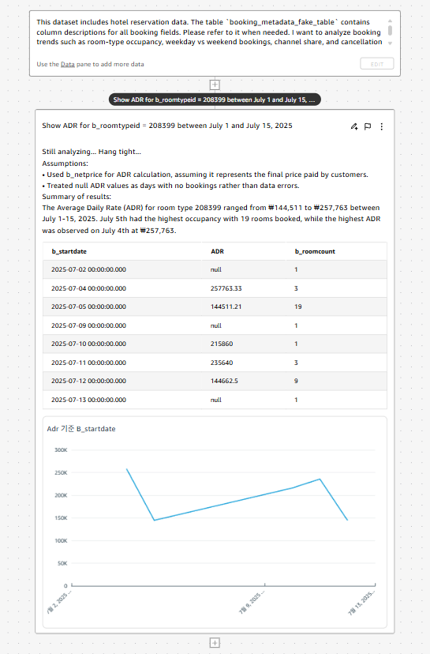The image size is (430, 654).
Task: Select the 2025-07-05 date cell
Action: tap(88, 306)
